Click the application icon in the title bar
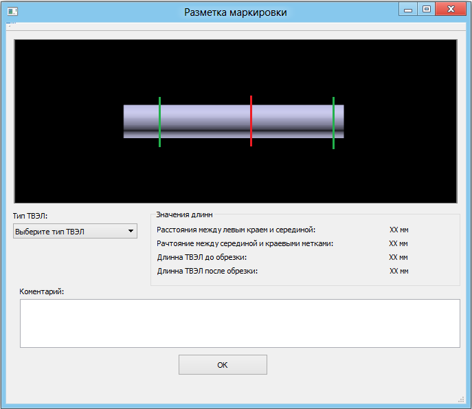 tap(12, 11)
